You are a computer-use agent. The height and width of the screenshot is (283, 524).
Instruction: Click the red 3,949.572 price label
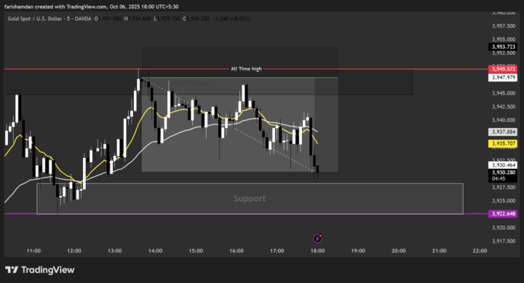503,69
